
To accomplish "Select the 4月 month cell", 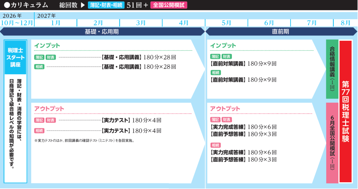I will pyautogui.click(x=183, y=23).
